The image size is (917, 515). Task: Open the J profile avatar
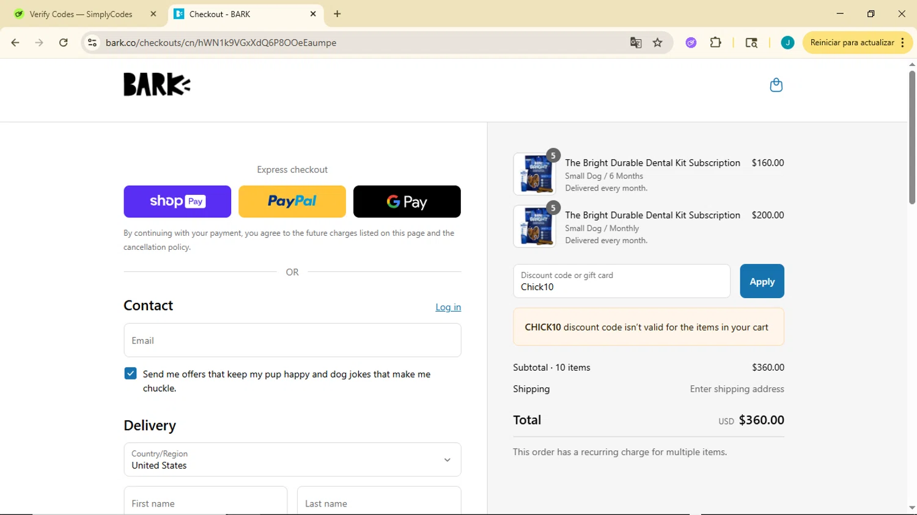click(x=787, y=43)
